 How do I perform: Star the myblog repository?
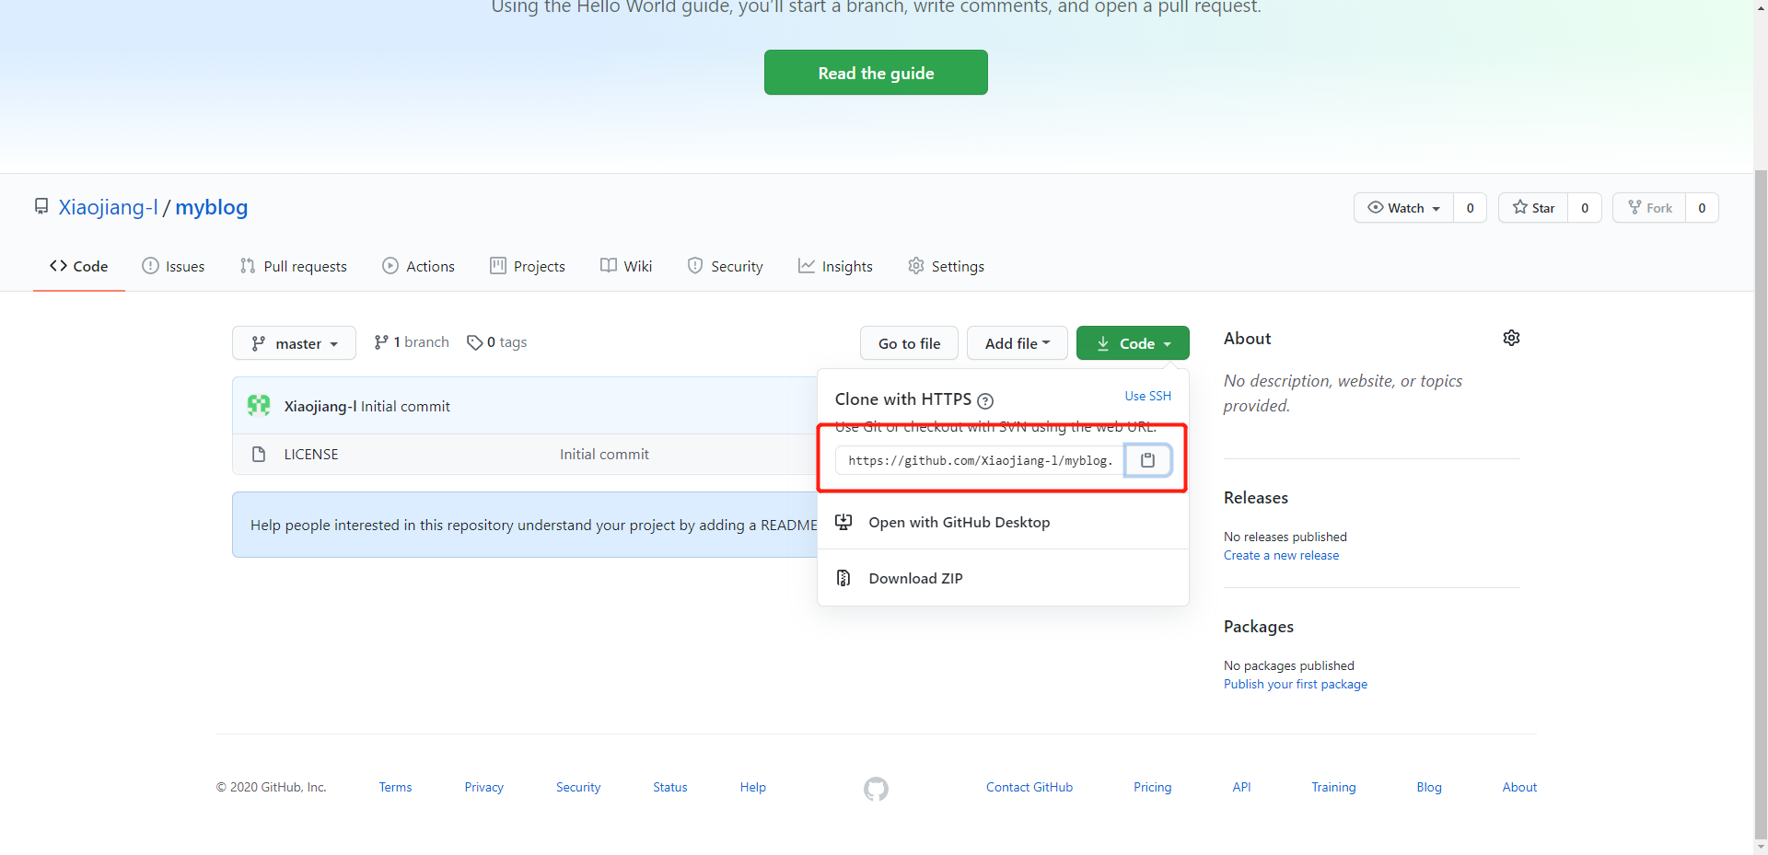pos(1533,208)
